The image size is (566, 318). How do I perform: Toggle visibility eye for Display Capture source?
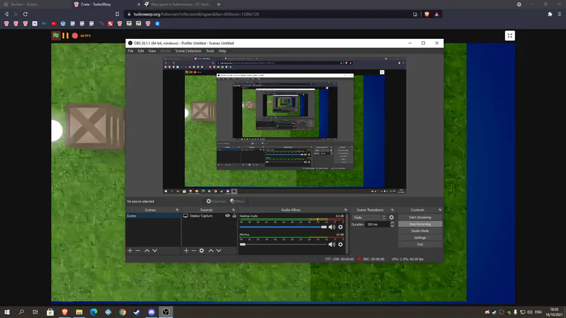click(228, 216)
